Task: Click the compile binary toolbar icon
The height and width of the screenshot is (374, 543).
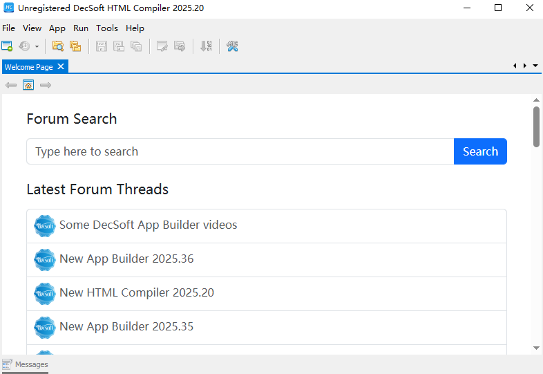Action: [206, 46]
